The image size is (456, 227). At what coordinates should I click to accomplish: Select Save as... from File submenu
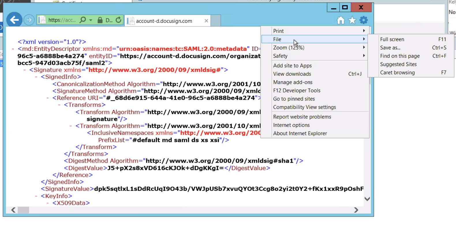(x=390, y=48)
